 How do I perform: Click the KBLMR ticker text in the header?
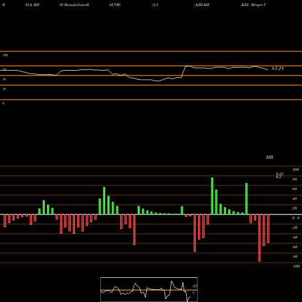[202, 5]
